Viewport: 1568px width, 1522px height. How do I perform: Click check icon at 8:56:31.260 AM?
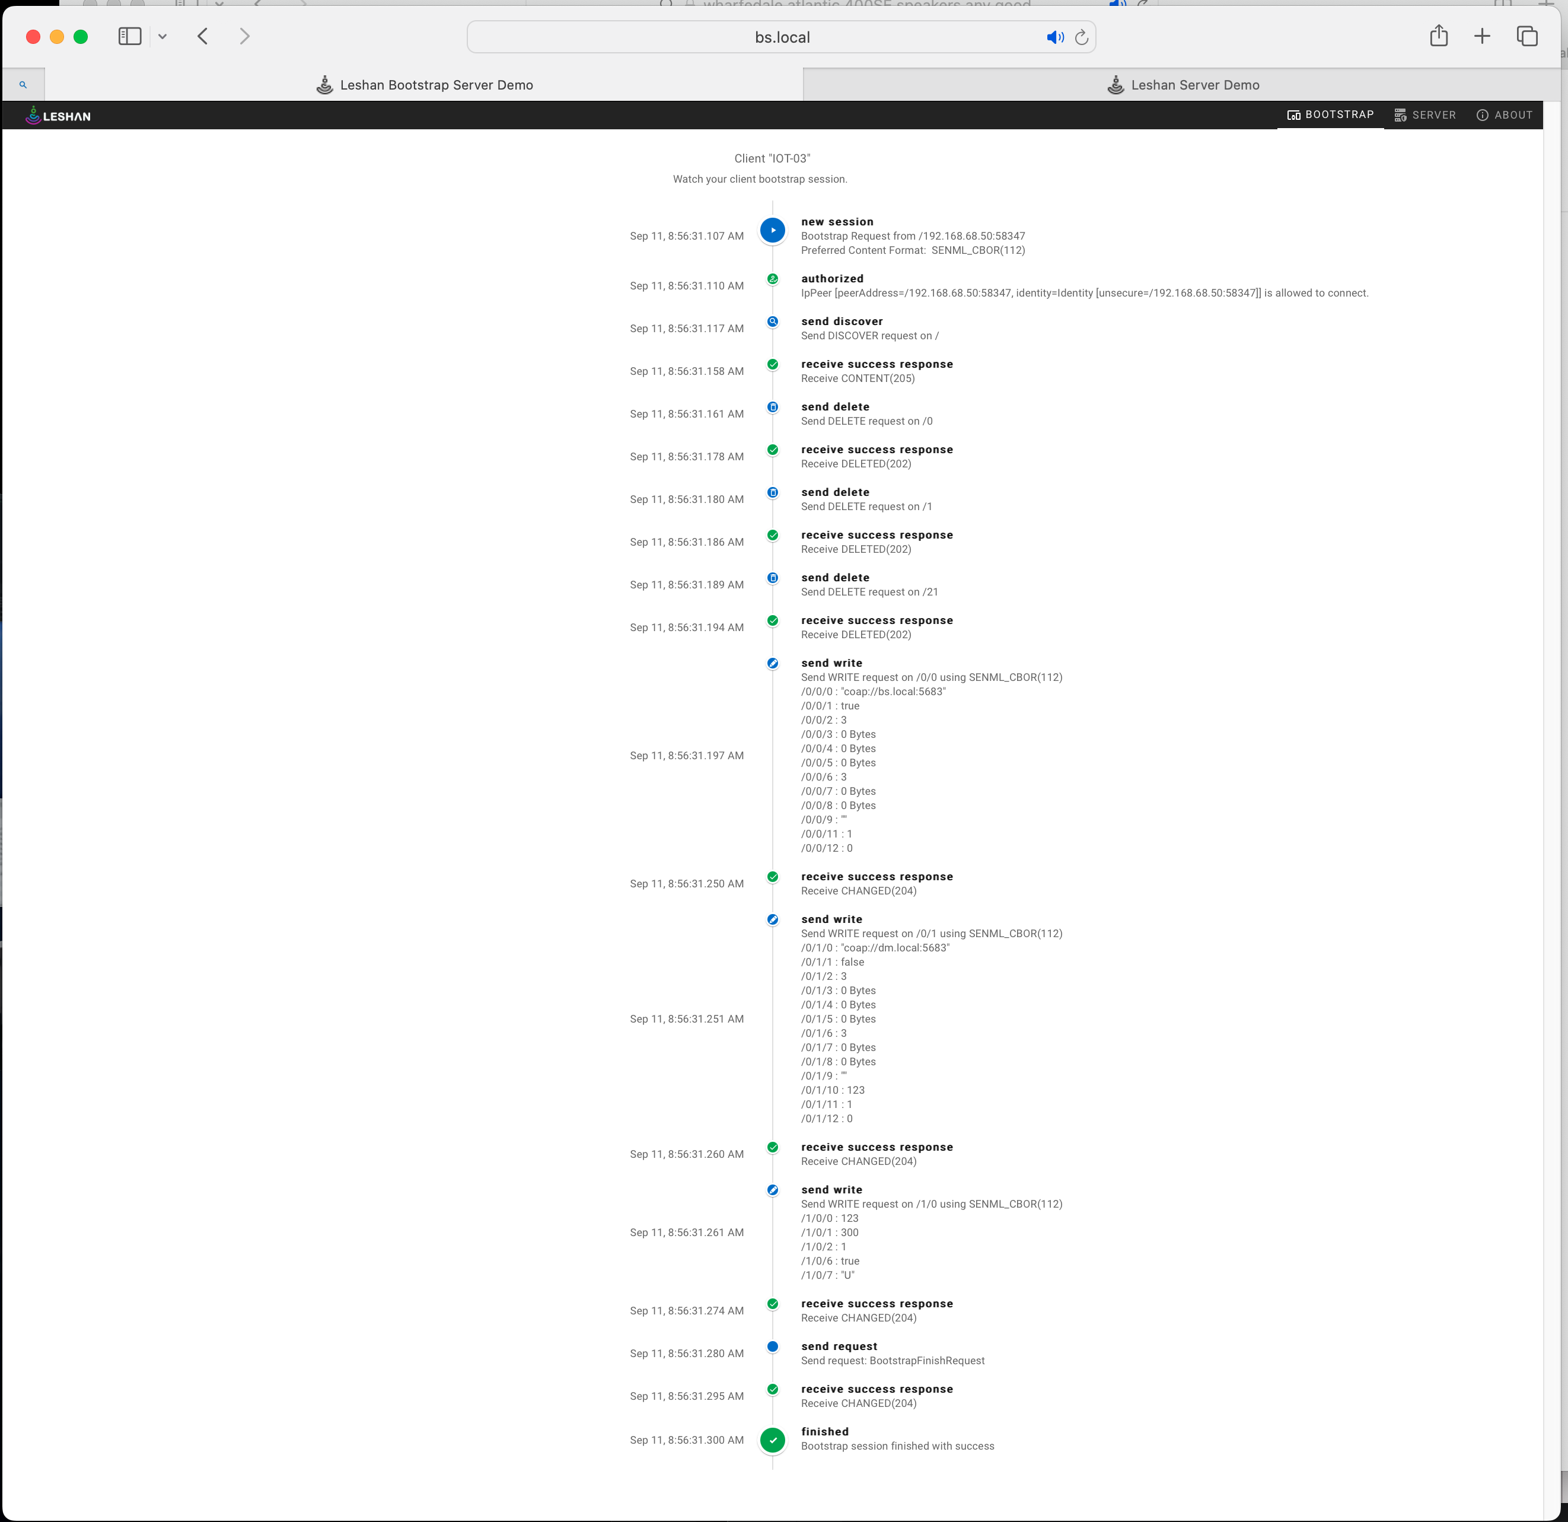pyautogui.click(x=772, y=1148)
